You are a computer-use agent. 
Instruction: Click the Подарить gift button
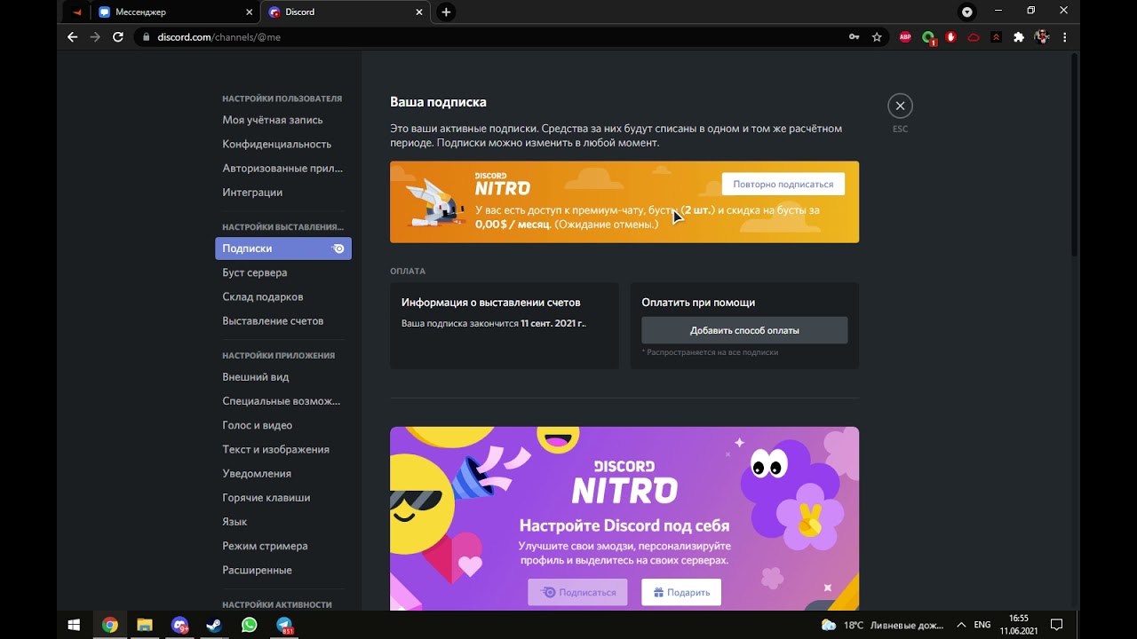681,592
